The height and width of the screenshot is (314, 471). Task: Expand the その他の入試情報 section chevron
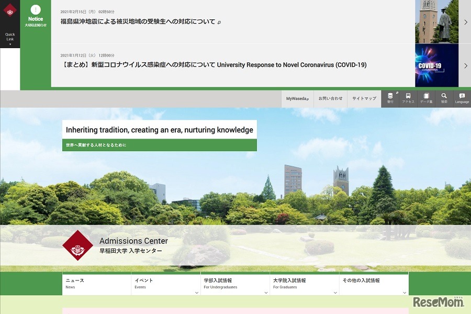[x=404, y=292]
